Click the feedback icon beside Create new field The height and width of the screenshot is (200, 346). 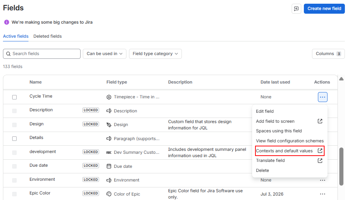click(x=296, y=9)
